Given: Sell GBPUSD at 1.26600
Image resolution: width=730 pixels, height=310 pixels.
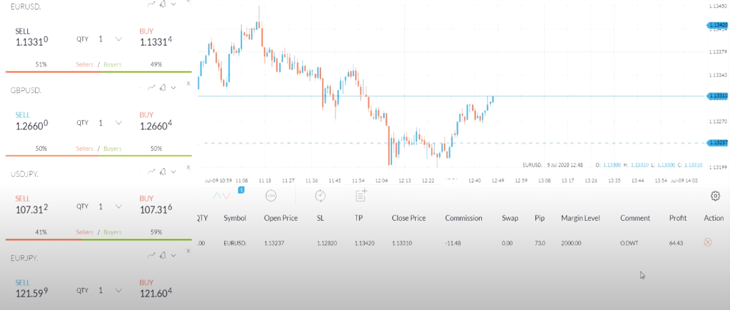Looking at the screenshot, I should [32, 121].
